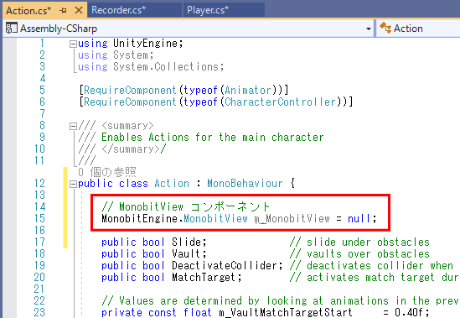
Task: Click the MonoBehaviour base class name
Action: click(245, 184)
